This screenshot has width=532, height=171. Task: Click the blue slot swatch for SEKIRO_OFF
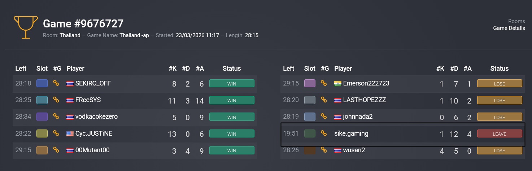click(x=42, y=83)
